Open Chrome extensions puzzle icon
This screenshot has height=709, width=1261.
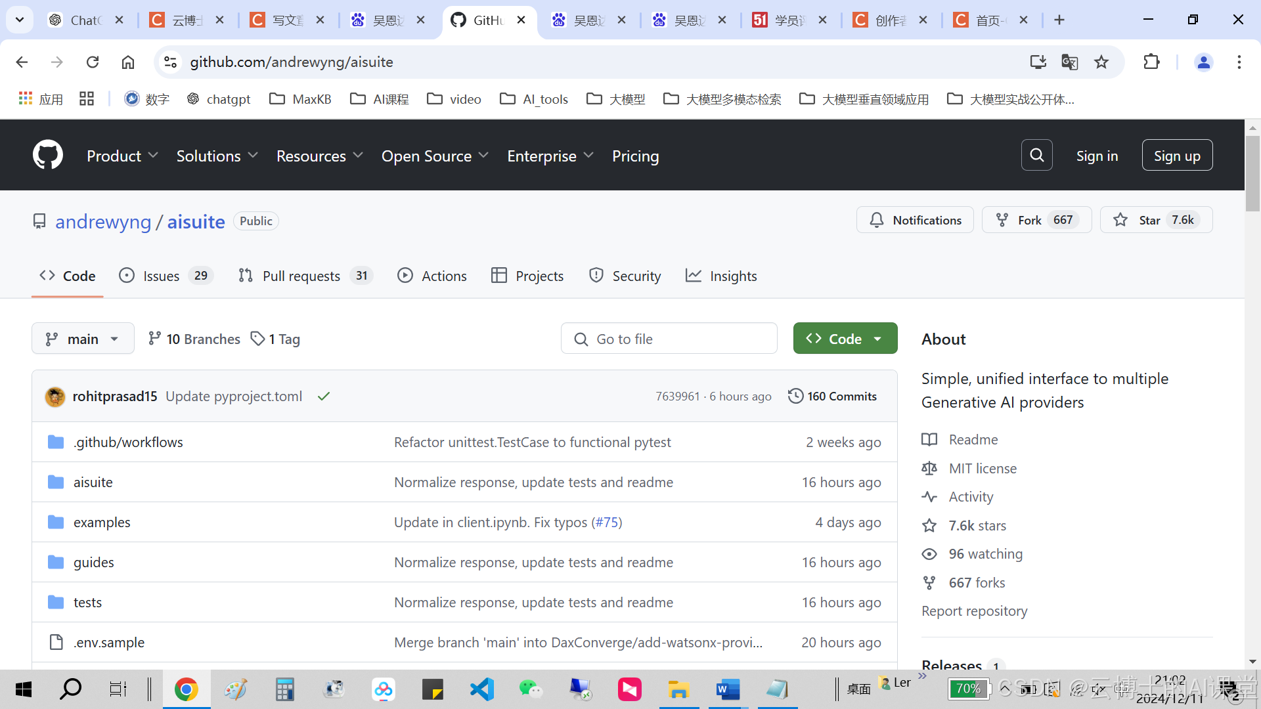(1151, 62)
